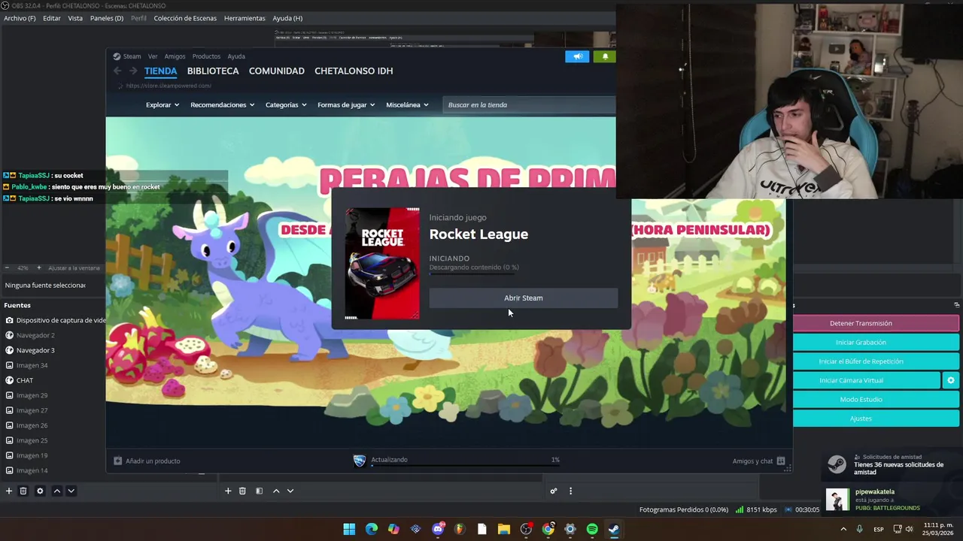Zoom in preview with plus icon
Viewport: 963px width, 541px height.
click(39, 267)
